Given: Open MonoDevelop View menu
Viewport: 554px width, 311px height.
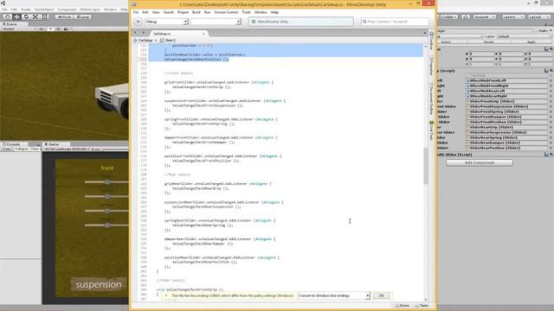Looking at the screenshot, I should (x=156, y=12).
